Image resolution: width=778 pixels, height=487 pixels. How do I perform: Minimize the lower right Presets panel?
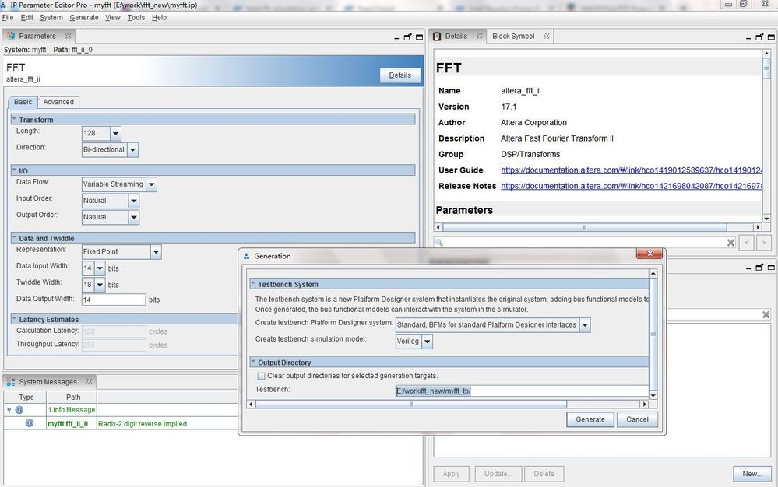pyautogui.click(x=748, y=268)
